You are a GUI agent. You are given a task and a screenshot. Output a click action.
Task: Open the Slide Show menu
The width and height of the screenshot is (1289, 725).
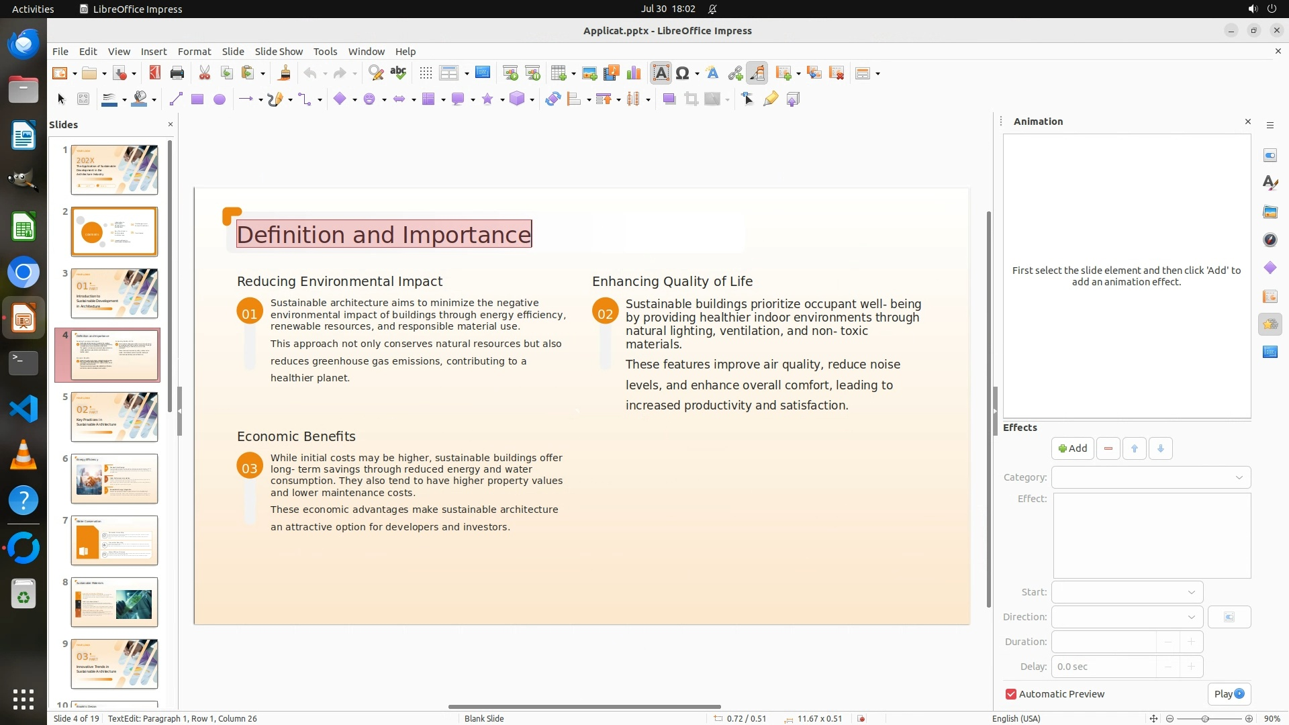pos(279,51)
